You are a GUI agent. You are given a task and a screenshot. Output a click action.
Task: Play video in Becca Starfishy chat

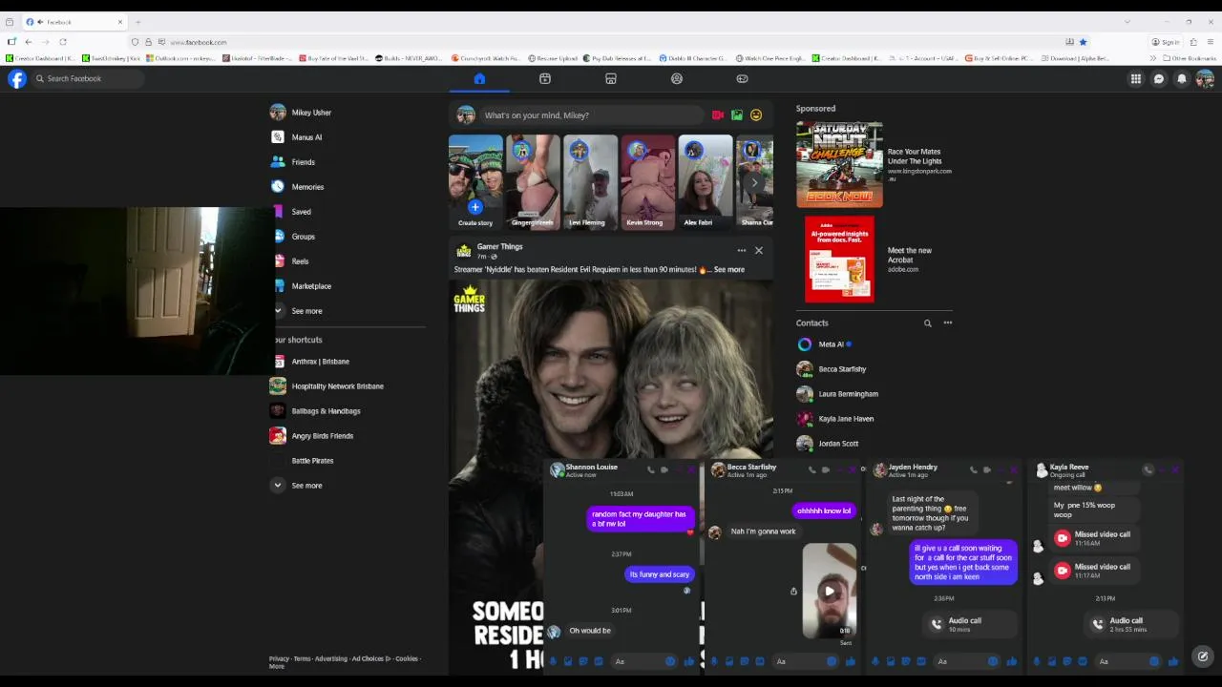pyautogui.click(x=830, y=592)
